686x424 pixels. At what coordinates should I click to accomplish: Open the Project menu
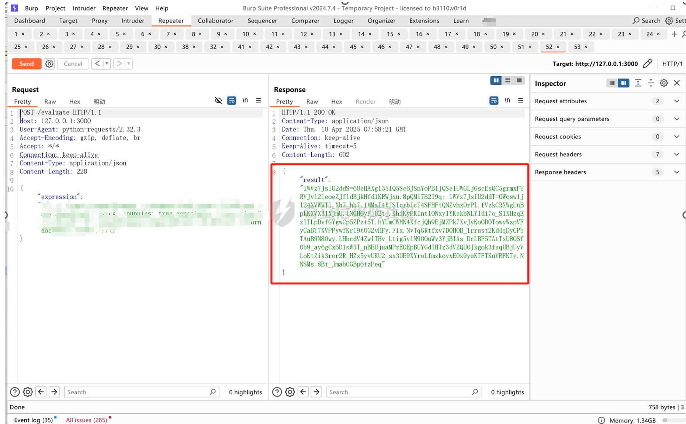click(x=55, y=8)
